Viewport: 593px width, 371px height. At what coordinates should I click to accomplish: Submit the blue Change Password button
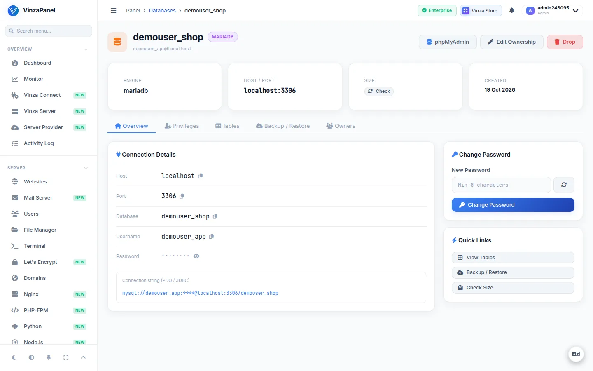point(513,205)
